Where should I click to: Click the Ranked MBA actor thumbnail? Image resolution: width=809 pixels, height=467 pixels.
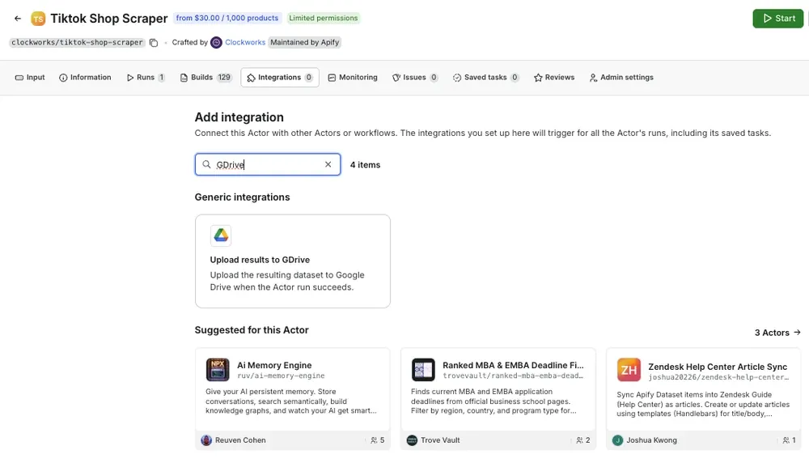coord(423,370)
